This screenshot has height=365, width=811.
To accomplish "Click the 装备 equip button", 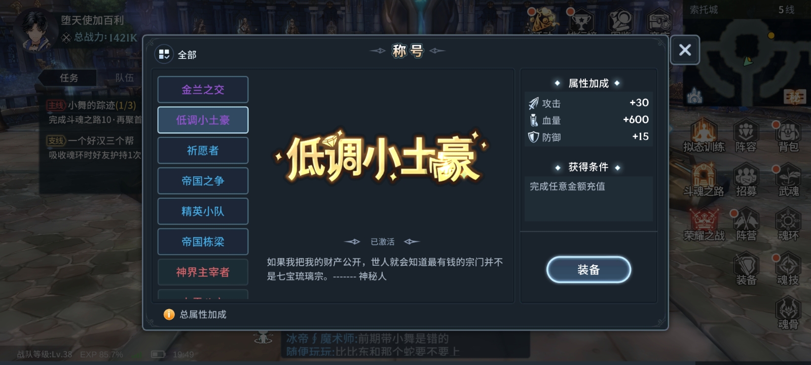I will tap(588, 270).
